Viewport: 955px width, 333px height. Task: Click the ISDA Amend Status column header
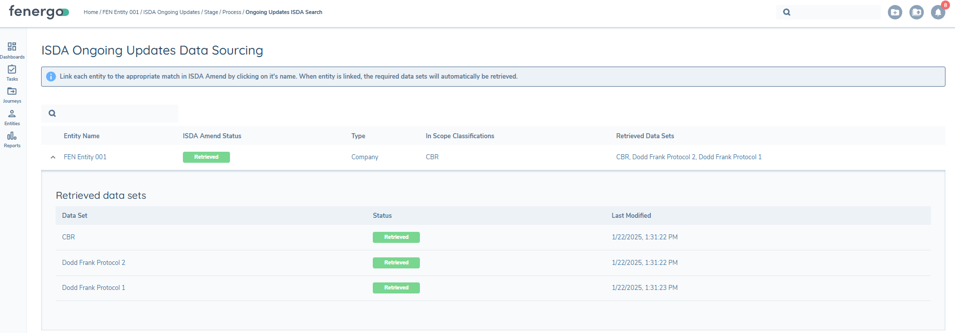[x=212, y=136]
